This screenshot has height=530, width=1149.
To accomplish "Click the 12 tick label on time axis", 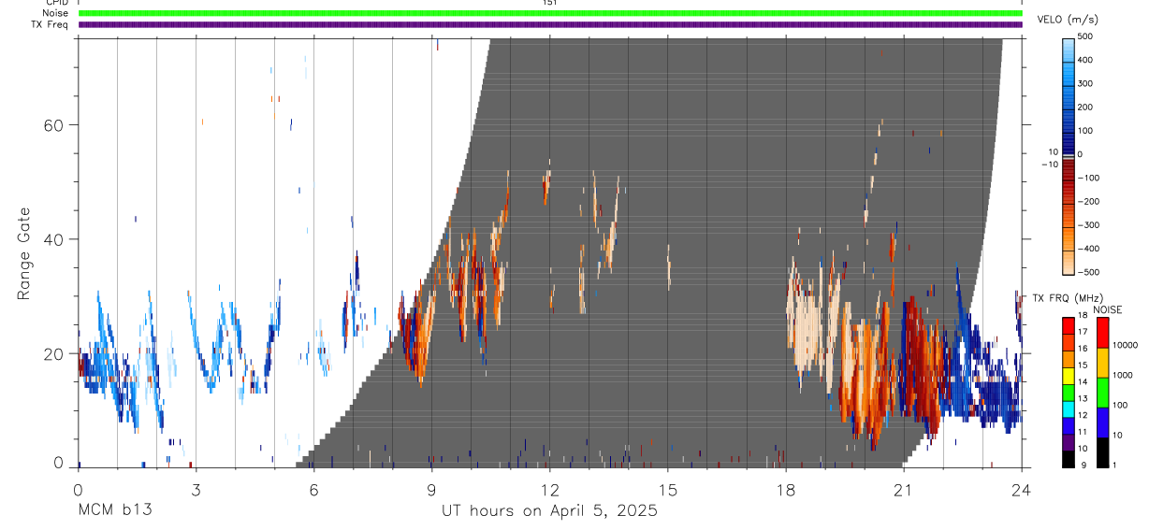I will click(549, 488).
